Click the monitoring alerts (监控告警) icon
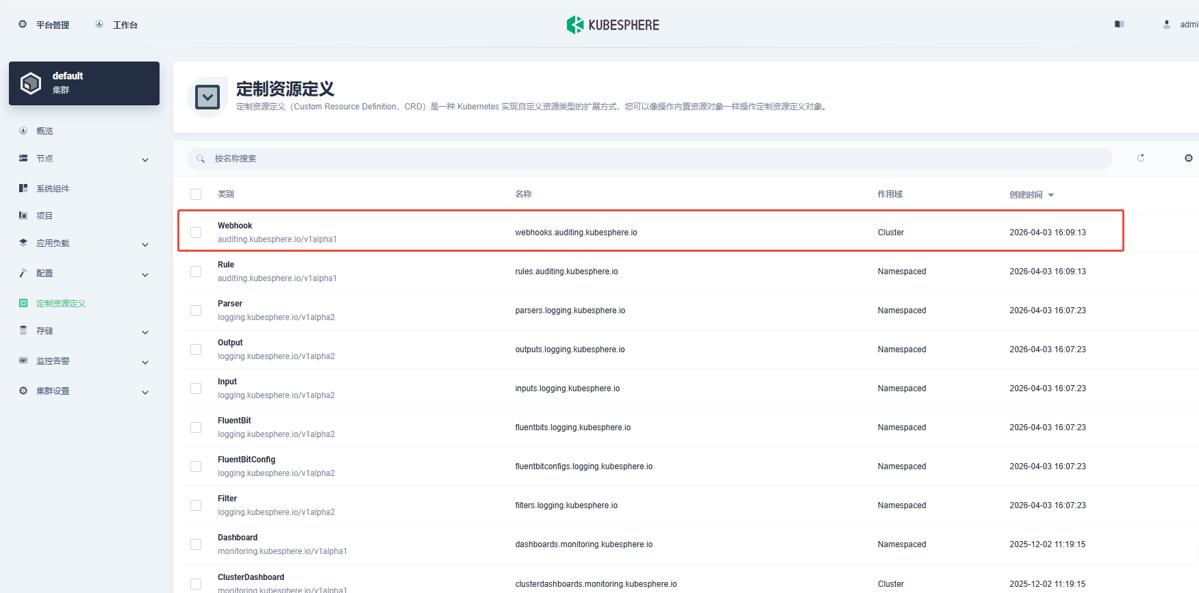1199x593 pixels. [x=23, y=360]
